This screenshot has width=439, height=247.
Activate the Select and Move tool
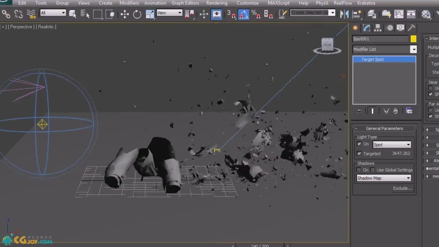coord(124,14)
